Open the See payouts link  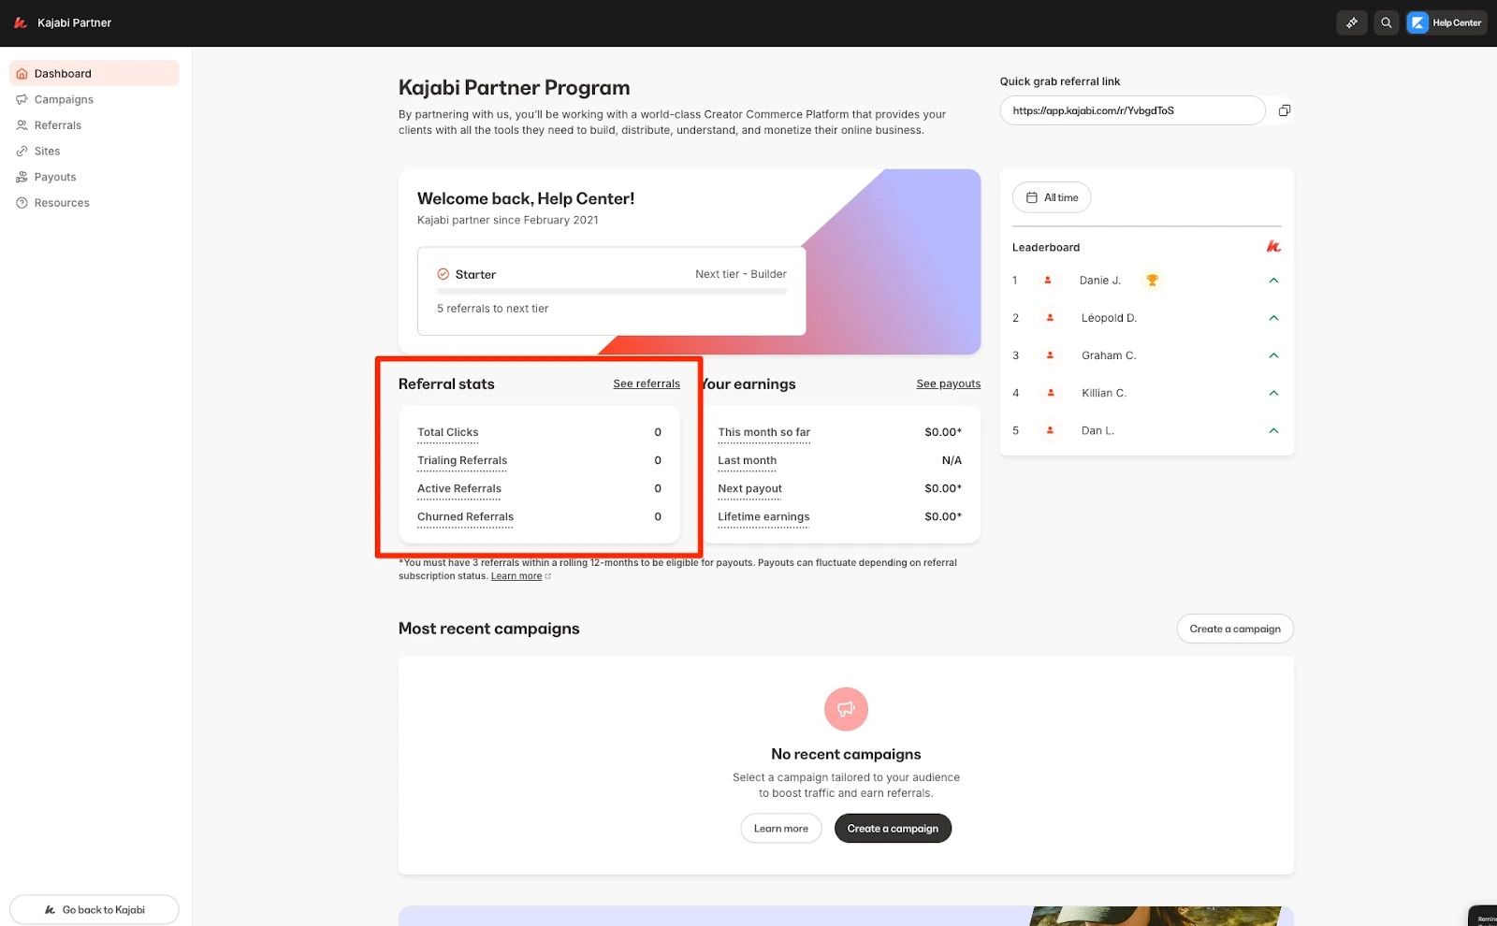(x=949, y=383)
